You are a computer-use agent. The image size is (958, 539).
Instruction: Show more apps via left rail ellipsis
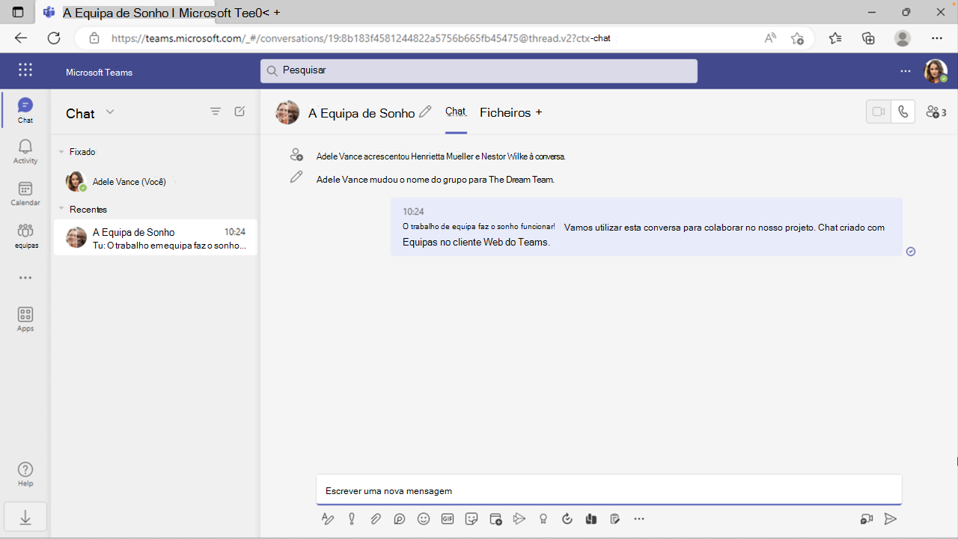tap(25, 278)
